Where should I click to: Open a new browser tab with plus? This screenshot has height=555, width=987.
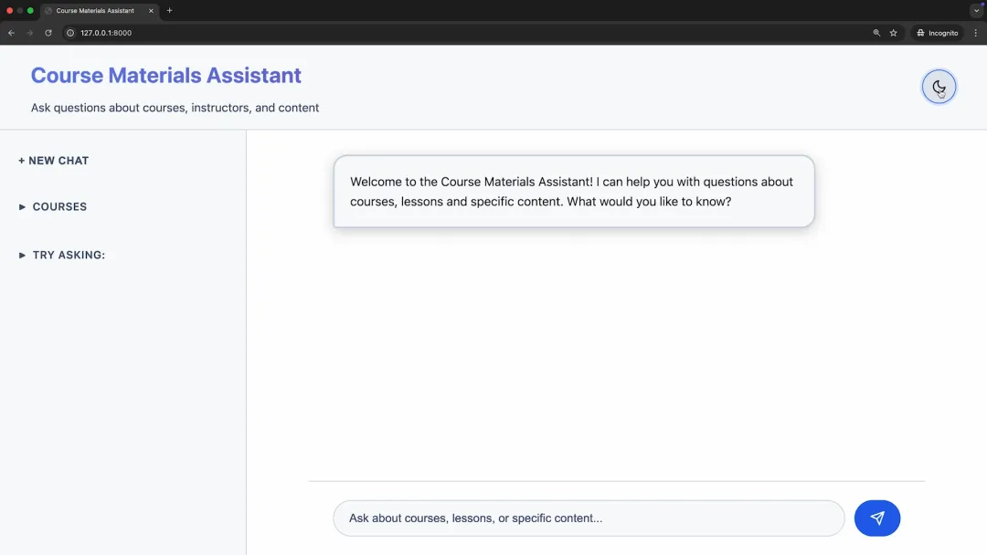tap(169, 11)
